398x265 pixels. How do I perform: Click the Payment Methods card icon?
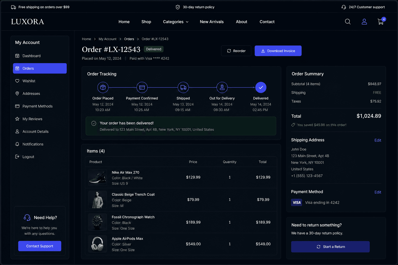click(17, 106)
